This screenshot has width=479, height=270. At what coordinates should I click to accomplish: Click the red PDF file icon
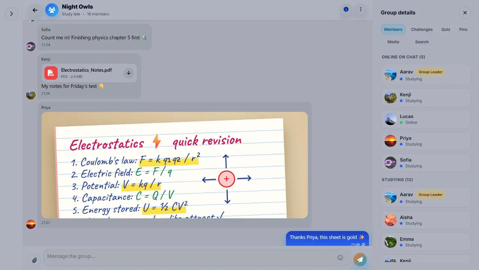(51, 73)
